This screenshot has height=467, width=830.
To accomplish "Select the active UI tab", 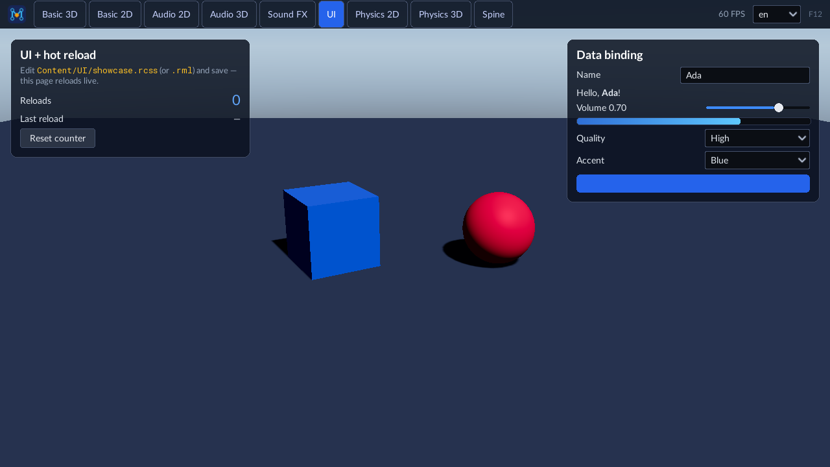I will (x=331, y=14).
